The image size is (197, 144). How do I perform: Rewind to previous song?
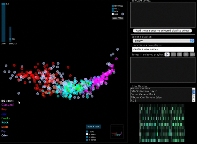186,55
